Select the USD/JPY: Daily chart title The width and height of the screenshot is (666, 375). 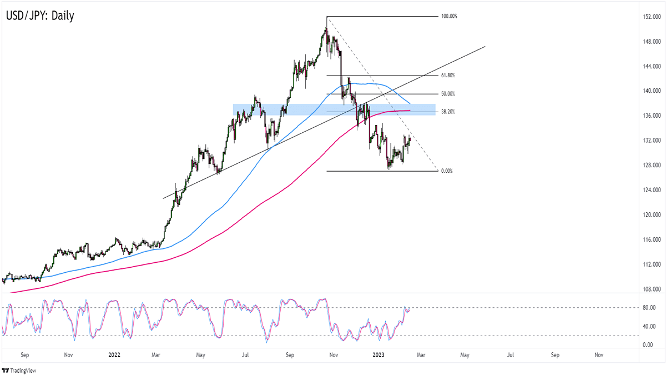point(39,16)
